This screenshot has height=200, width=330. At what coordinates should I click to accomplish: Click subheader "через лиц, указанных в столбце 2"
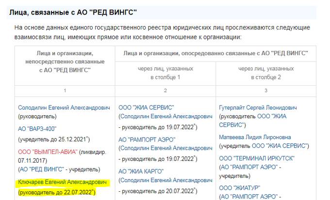tap(266, 73)
